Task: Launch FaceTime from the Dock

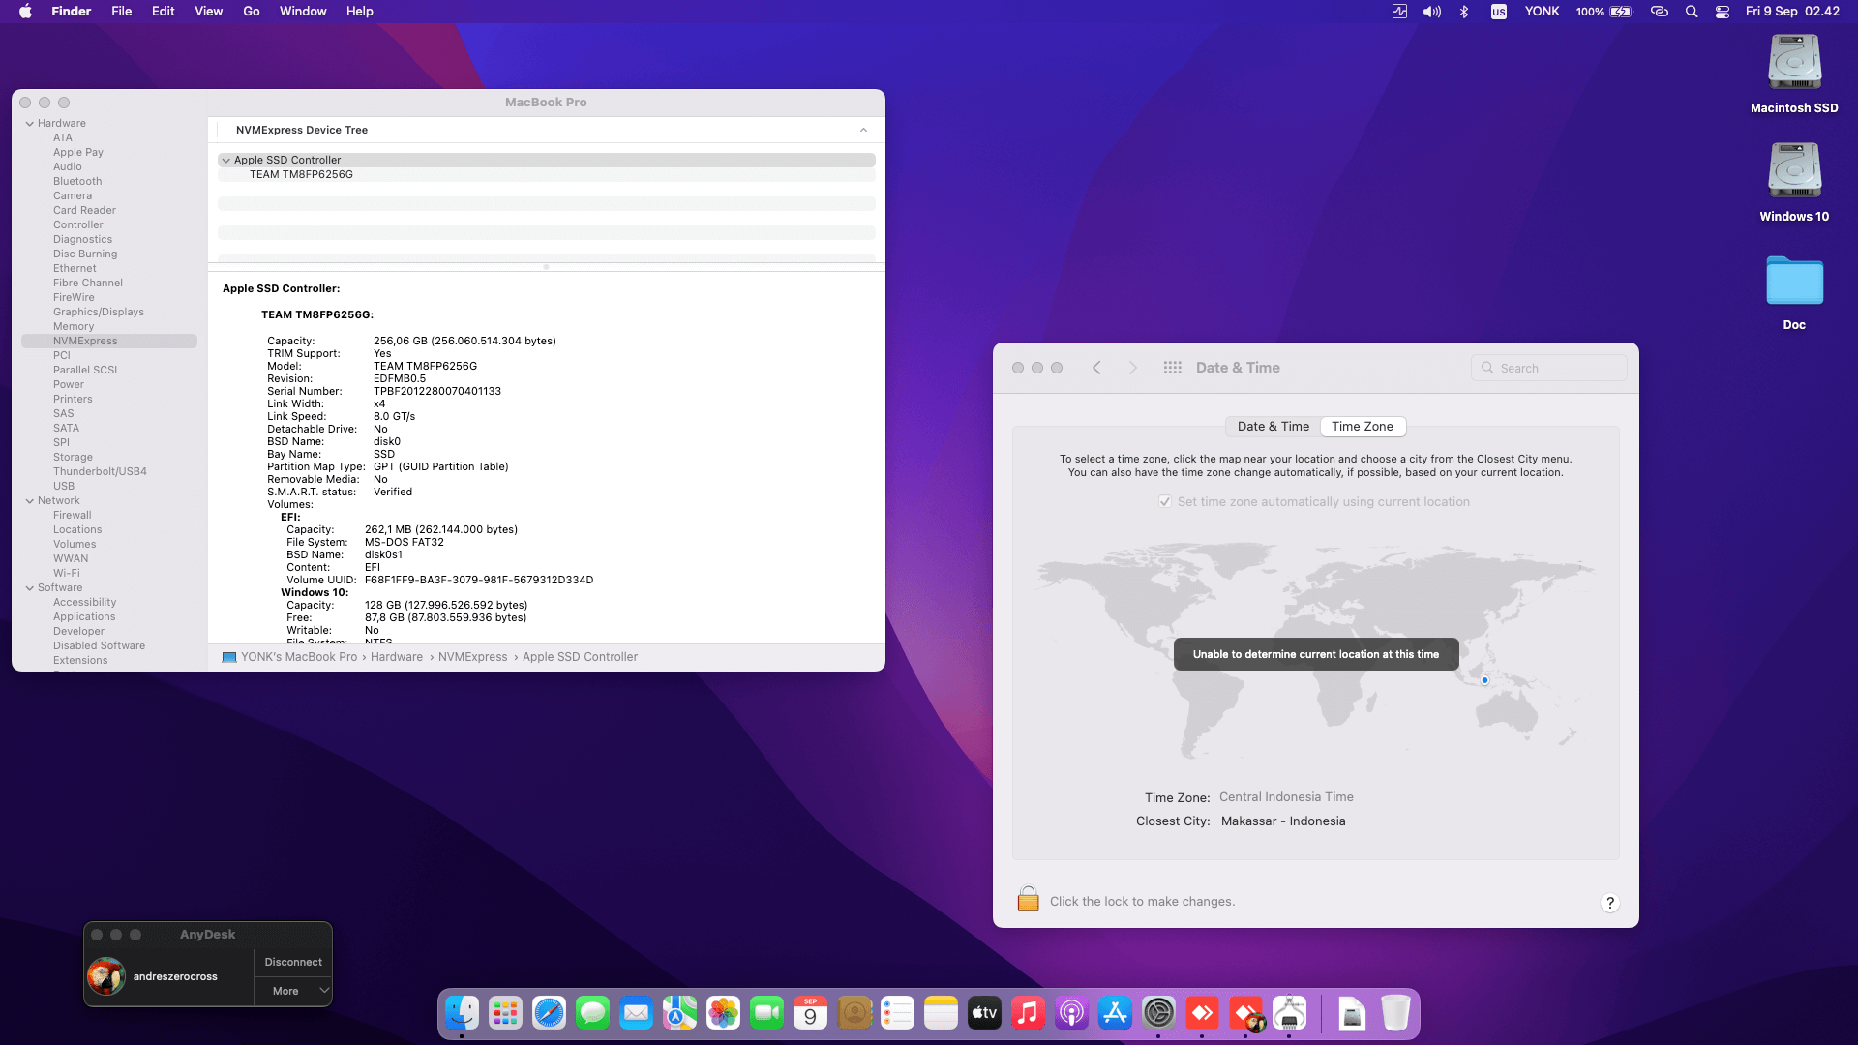Action: coord(766,1013)
